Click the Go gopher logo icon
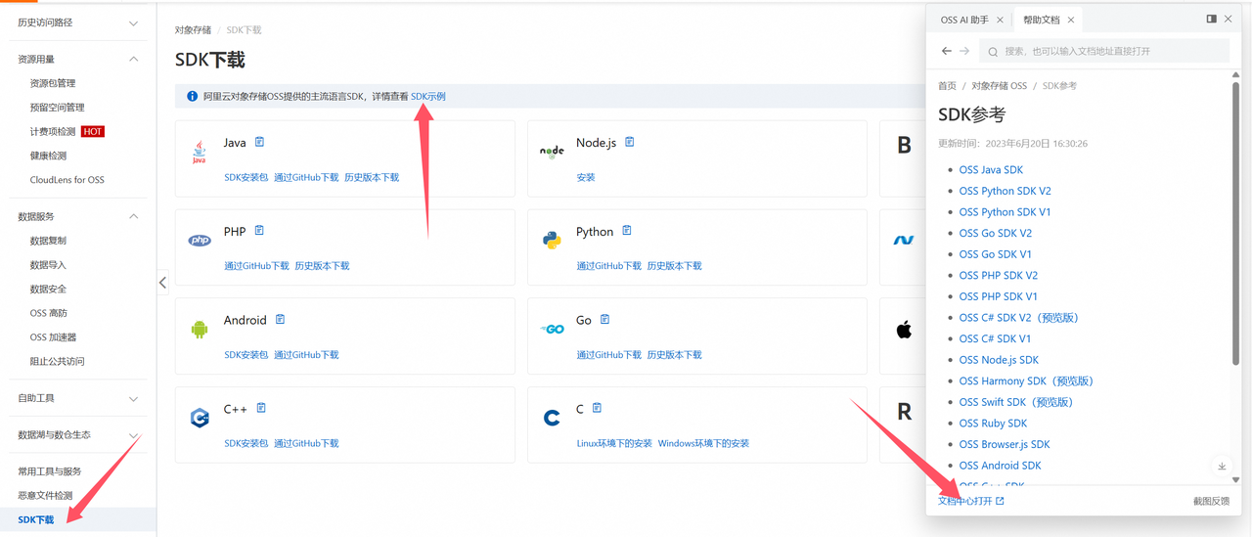 pos(552,330)
